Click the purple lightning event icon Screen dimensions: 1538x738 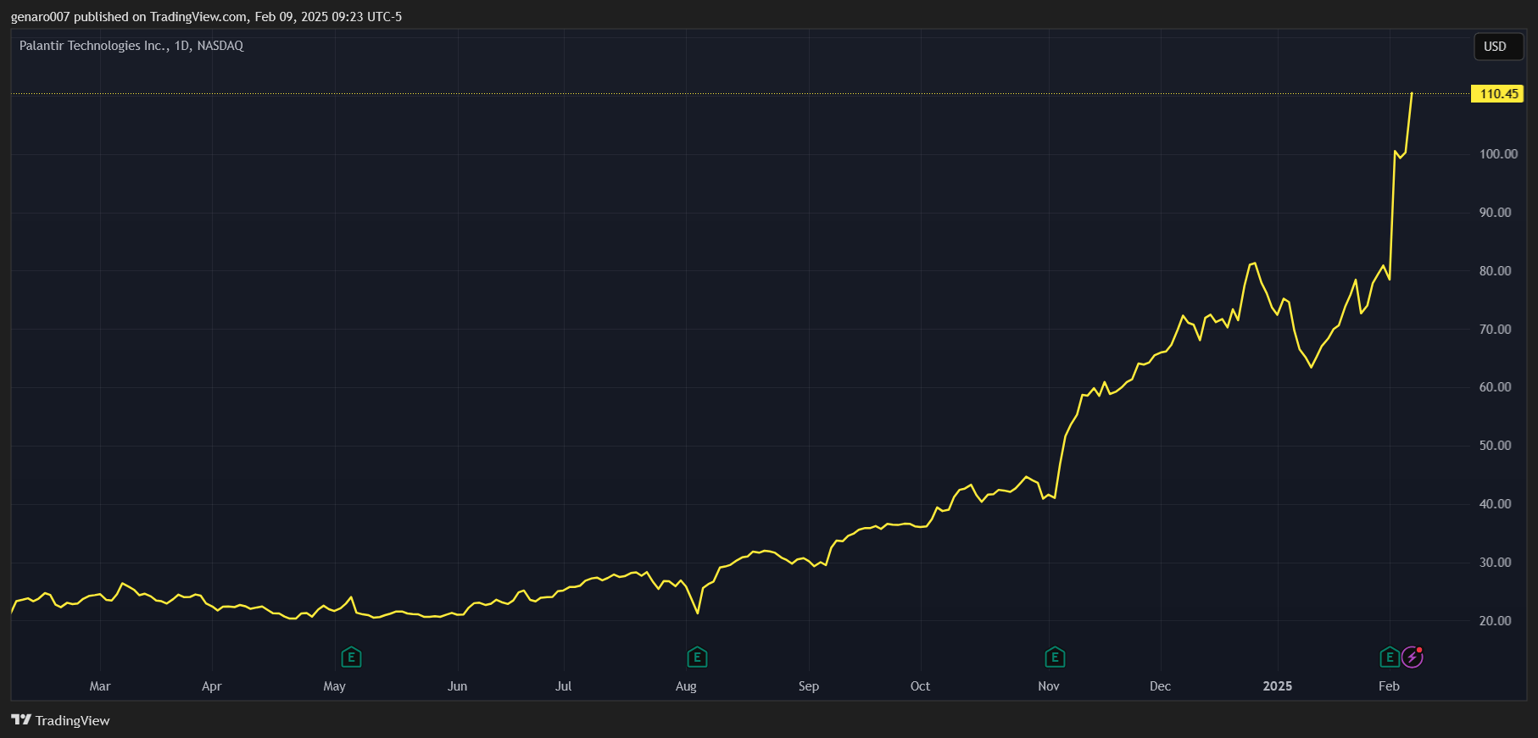point(1412,657)
